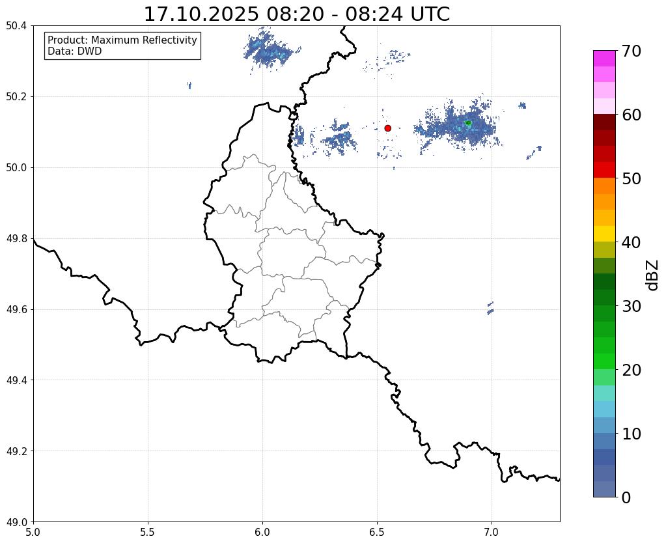This screenshot has width=666, height=543.
Task: Click the colorbar tick label '10'
Action: coord(631,434)
